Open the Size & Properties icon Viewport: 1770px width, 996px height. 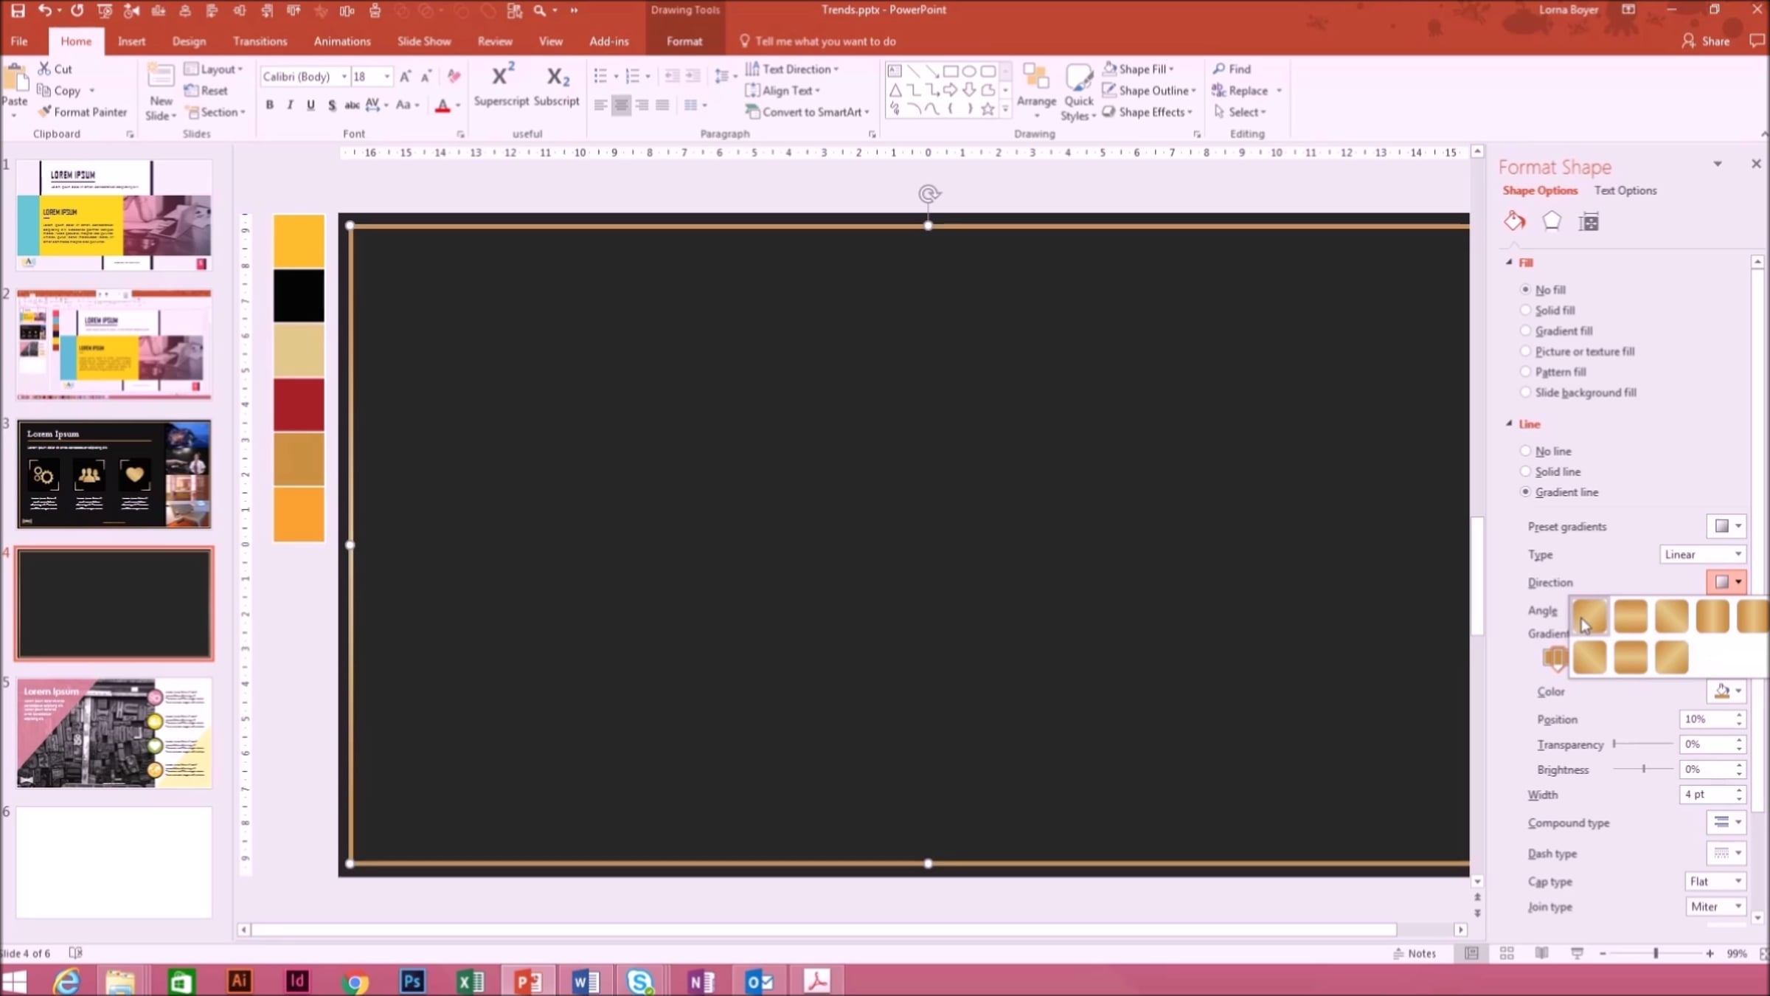point(1589,221)
